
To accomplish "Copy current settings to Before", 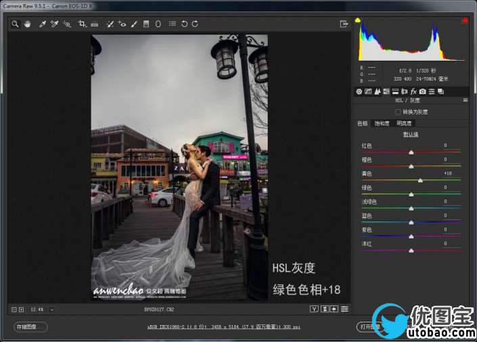I will point(334,309).
